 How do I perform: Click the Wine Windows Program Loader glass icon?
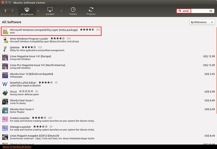[5, 40]
